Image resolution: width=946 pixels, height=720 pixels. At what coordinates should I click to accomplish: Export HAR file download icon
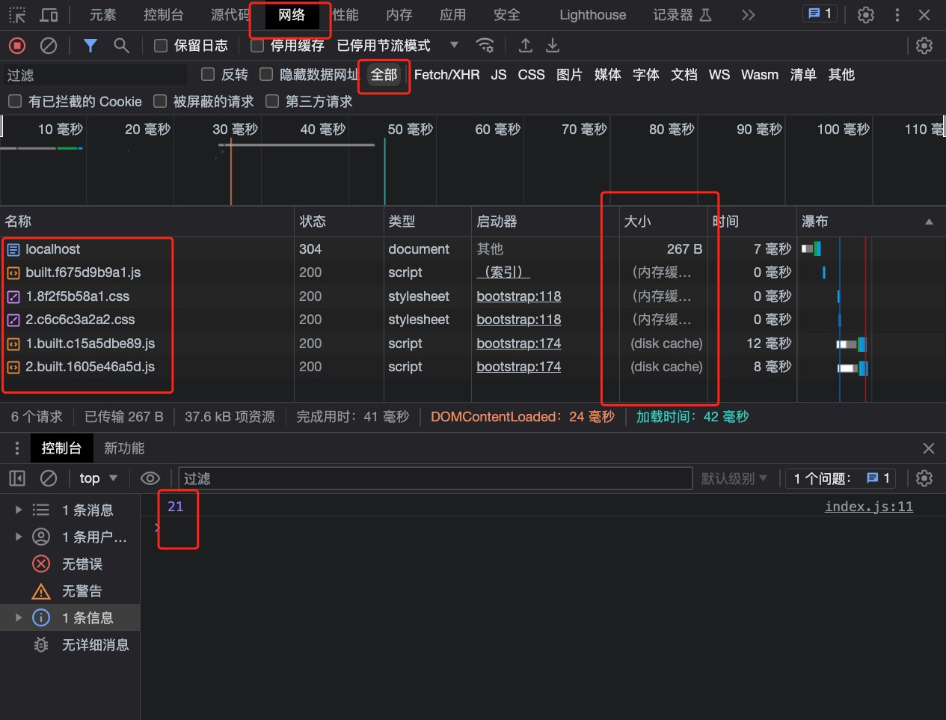553,46
